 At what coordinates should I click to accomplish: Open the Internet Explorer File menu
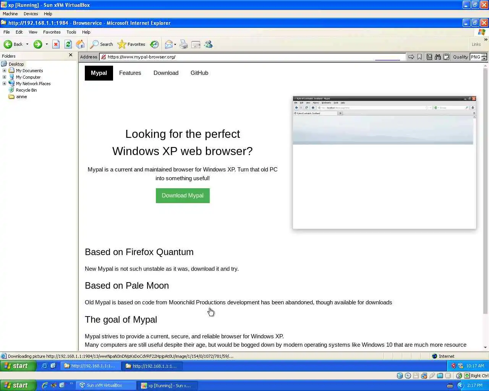click(6, 32)
